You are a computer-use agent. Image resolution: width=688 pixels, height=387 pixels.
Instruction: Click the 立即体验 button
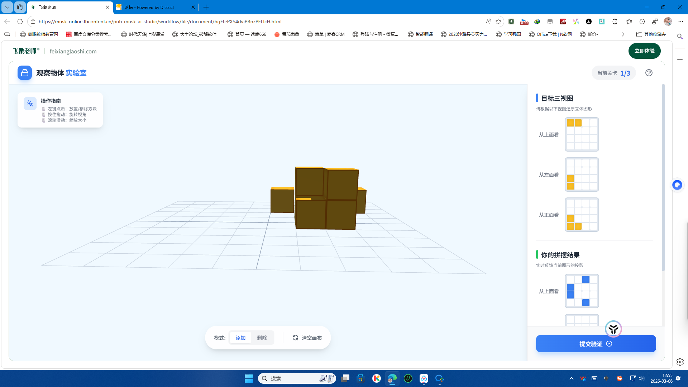(644, 51)
